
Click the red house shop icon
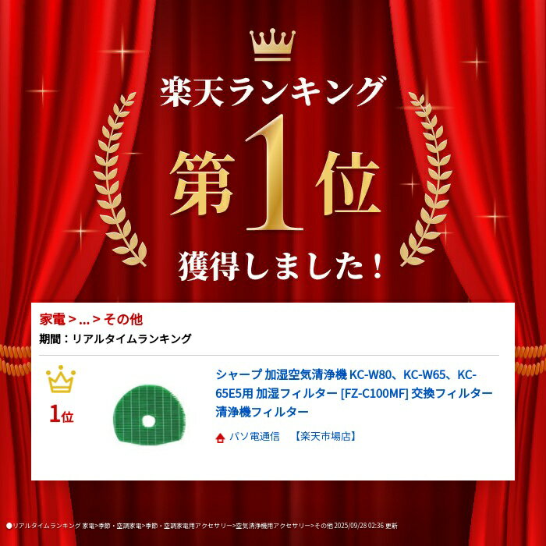220,438
